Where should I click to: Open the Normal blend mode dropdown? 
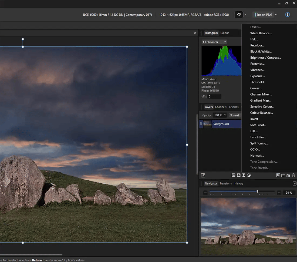tap(235, 115)
